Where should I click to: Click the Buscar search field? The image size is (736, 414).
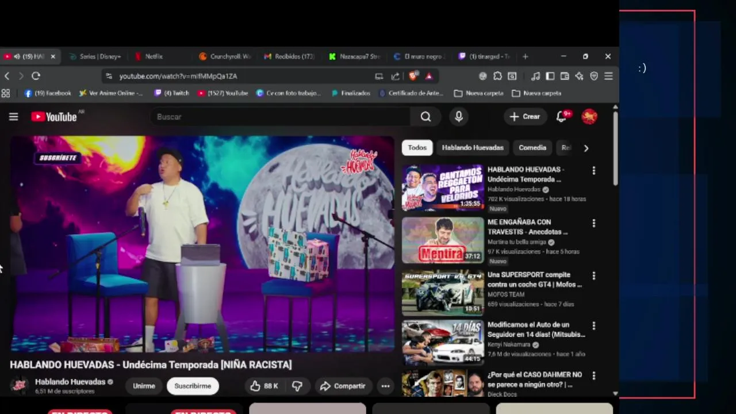click(x=281, y=117)
